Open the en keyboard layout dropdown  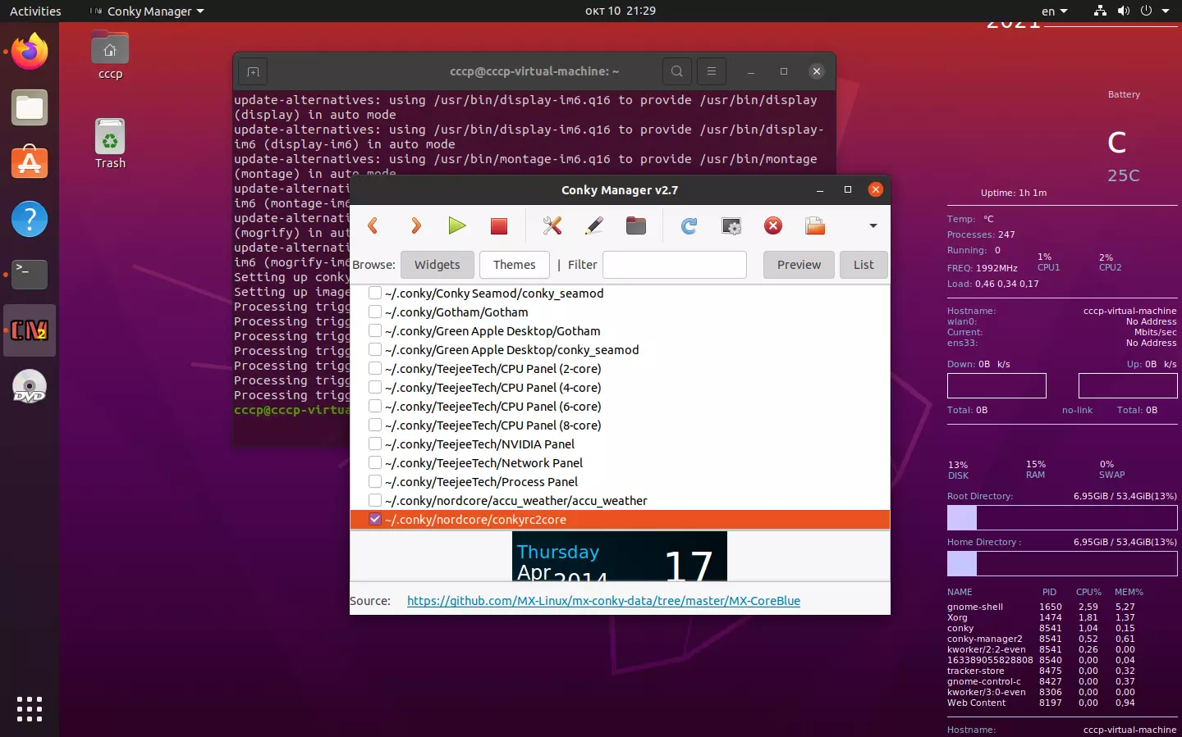tap(1055, 11)
